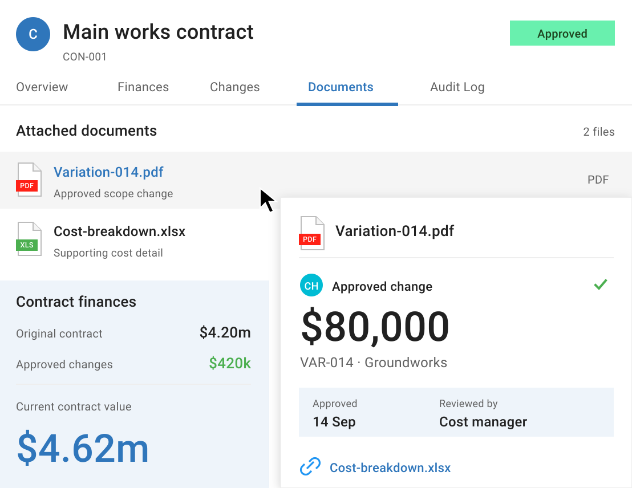Click the PDF icon in the preview popup header
This screenshot has height=488, width=632.
311,233
